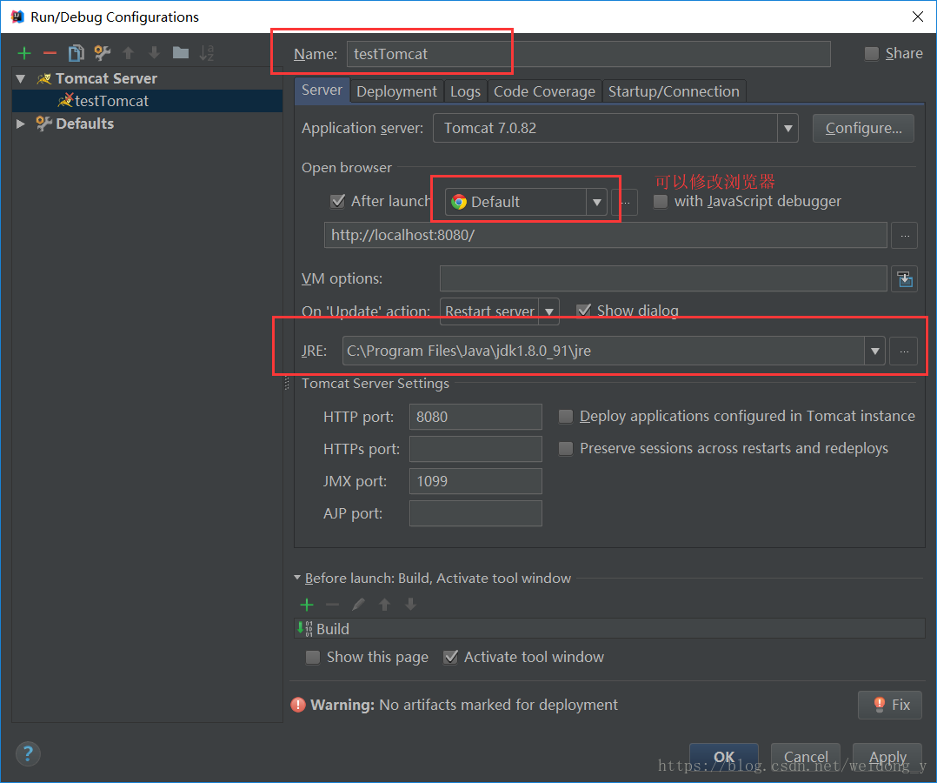Open edit defaults wrench icon
Image resolution: width=937 pixels, height=783 pixels.
pos(103,53)
